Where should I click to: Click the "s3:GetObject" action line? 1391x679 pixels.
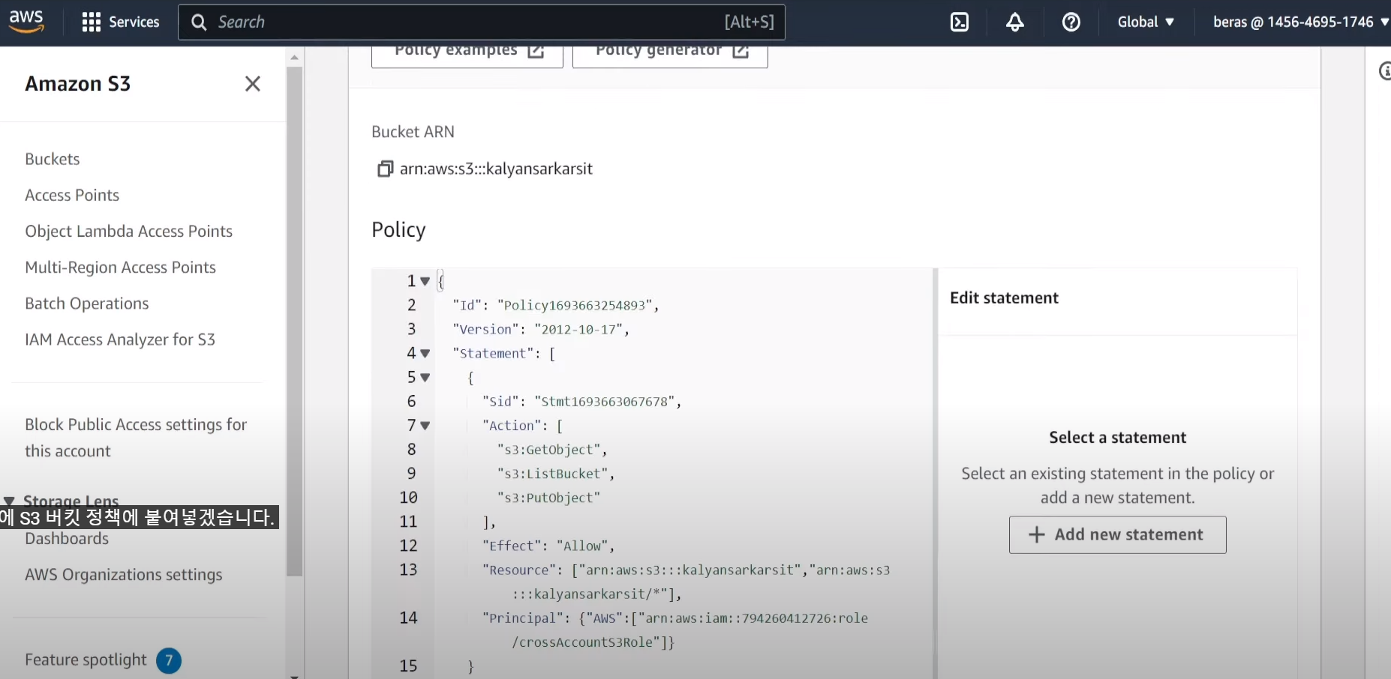click(x=552, y=449)
